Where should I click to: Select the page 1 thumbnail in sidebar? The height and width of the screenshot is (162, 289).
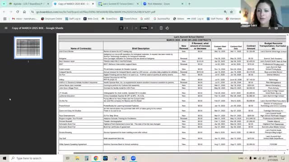[28, 48]
